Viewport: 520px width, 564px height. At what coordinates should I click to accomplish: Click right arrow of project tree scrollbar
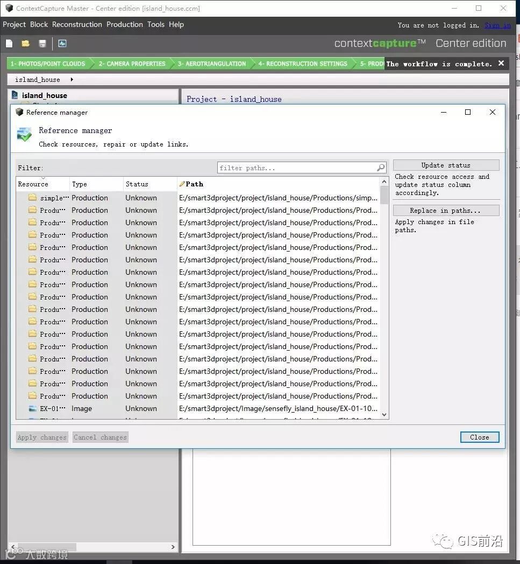pos(173,547)
